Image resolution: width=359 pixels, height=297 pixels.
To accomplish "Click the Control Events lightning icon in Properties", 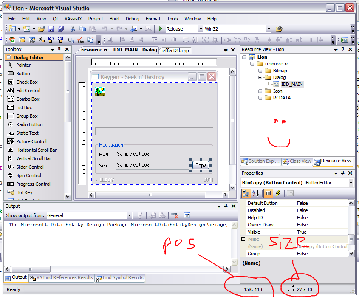I will pos(278,193).
